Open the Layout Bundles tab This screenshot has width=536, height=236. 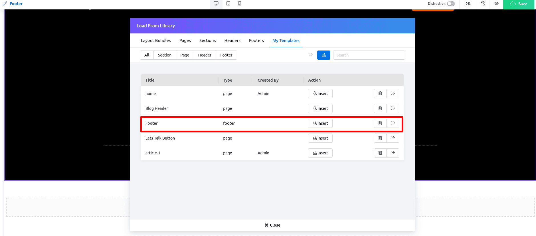(156, 41)
